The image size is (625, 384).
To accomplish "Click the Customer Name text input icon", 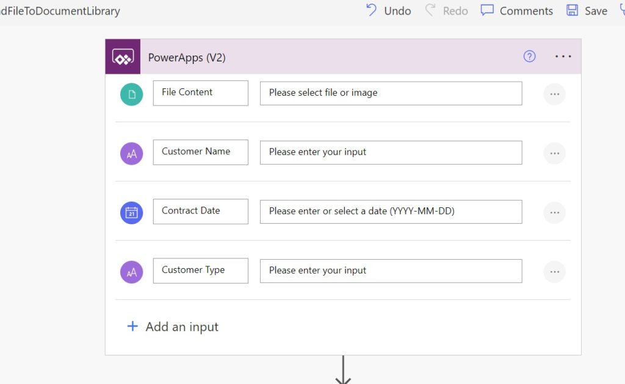I will (131, 154).
